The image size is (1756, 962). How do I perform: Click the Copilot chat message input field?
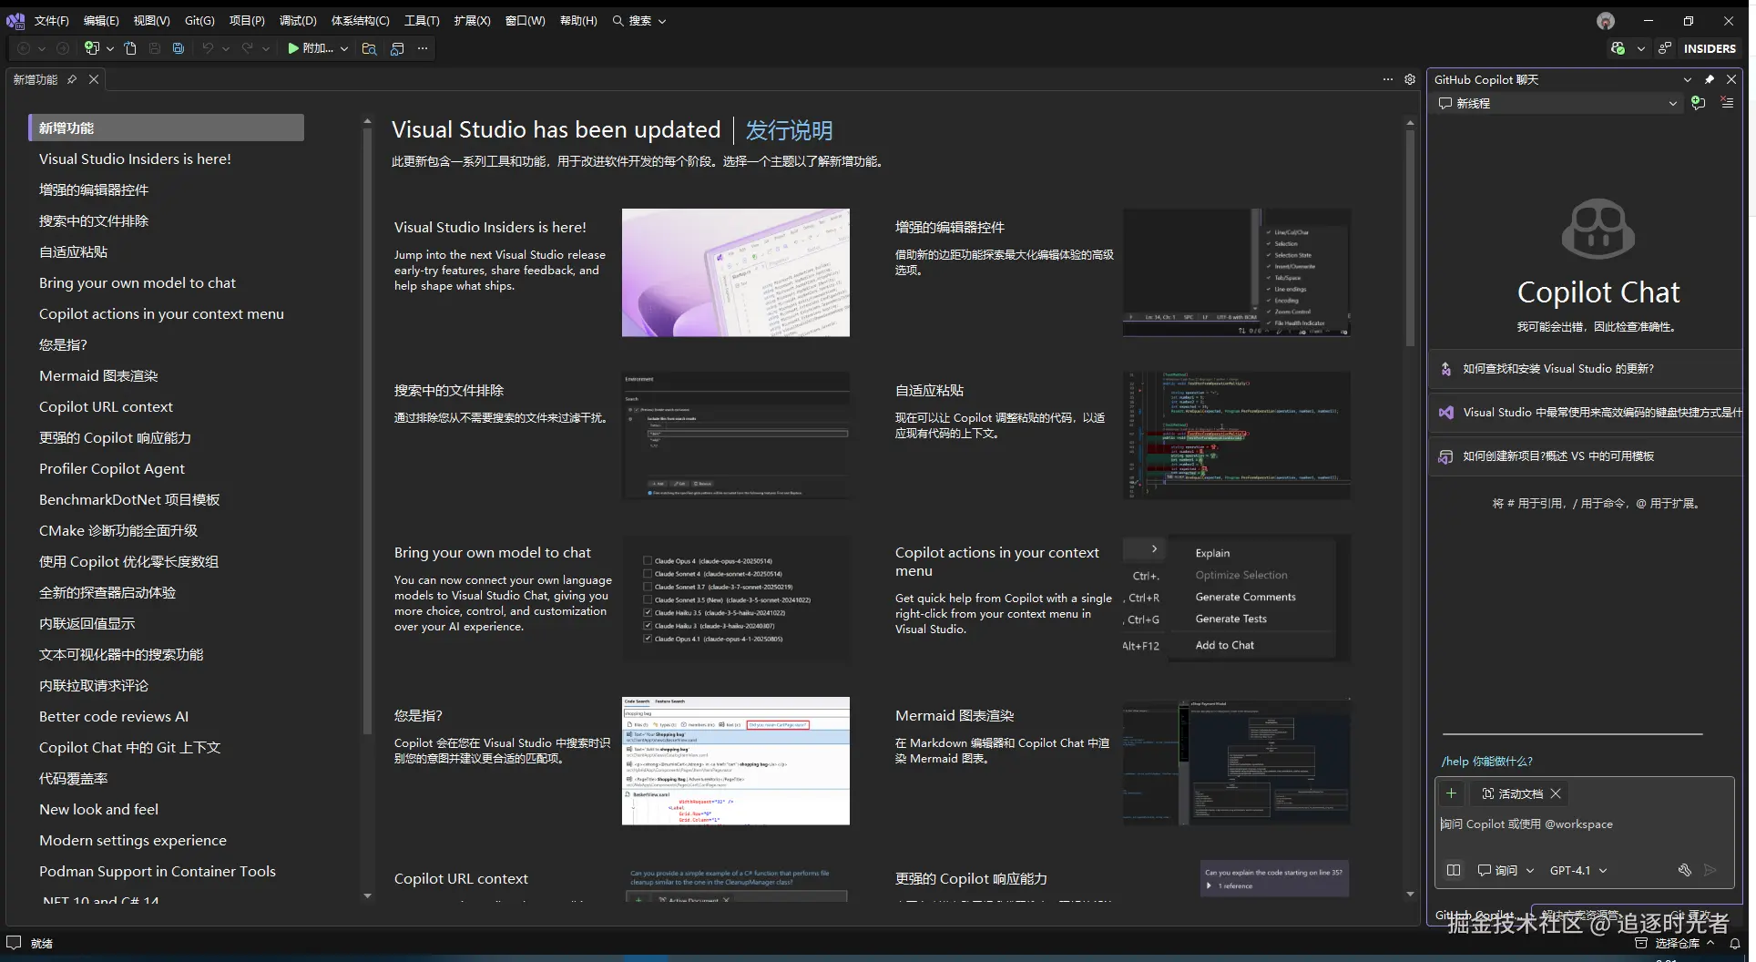(1584, 824)
